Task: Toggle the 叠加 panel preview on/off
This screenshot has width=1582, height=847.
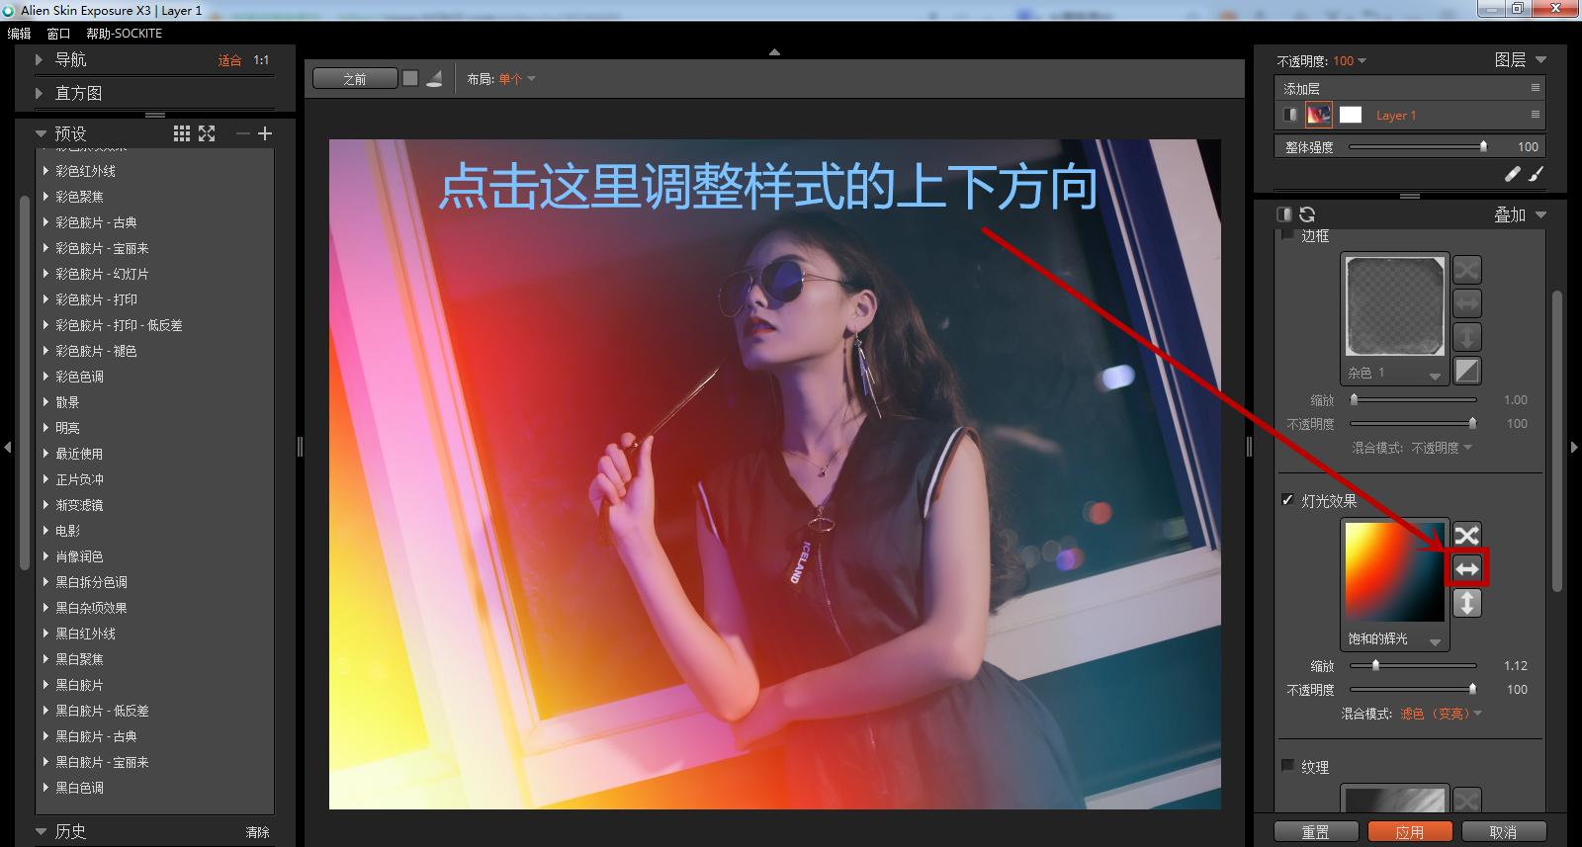Action: [x=1284, y=214]
